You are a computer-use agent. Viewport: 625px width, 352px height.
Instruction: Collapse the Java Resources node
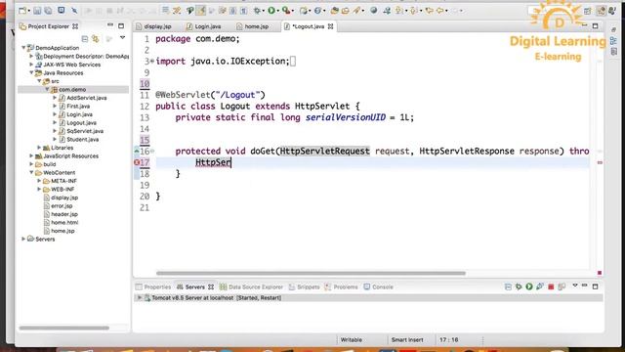[x=31, y=73]
